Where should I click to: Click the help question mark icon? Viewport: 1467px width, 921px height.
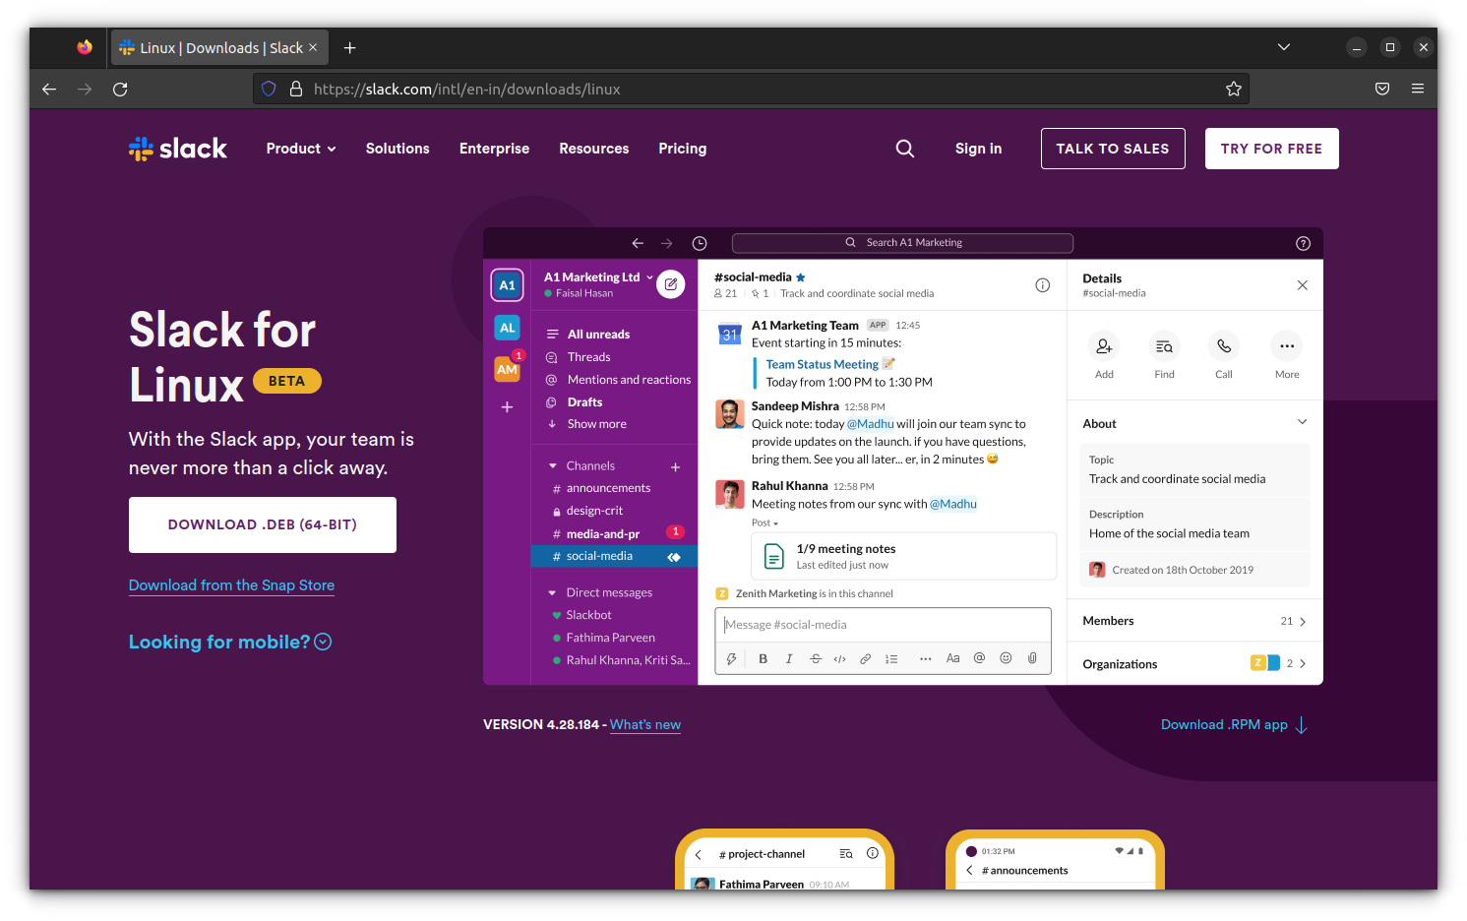[x=1303, y=243]
